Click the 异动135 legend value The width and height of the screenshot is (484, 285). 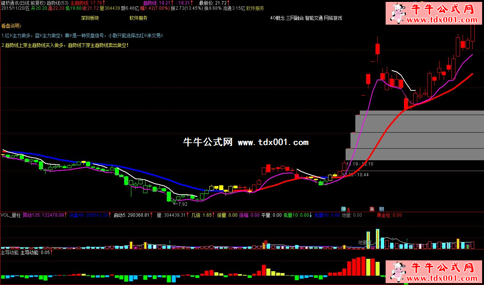[x=43, y=215]
